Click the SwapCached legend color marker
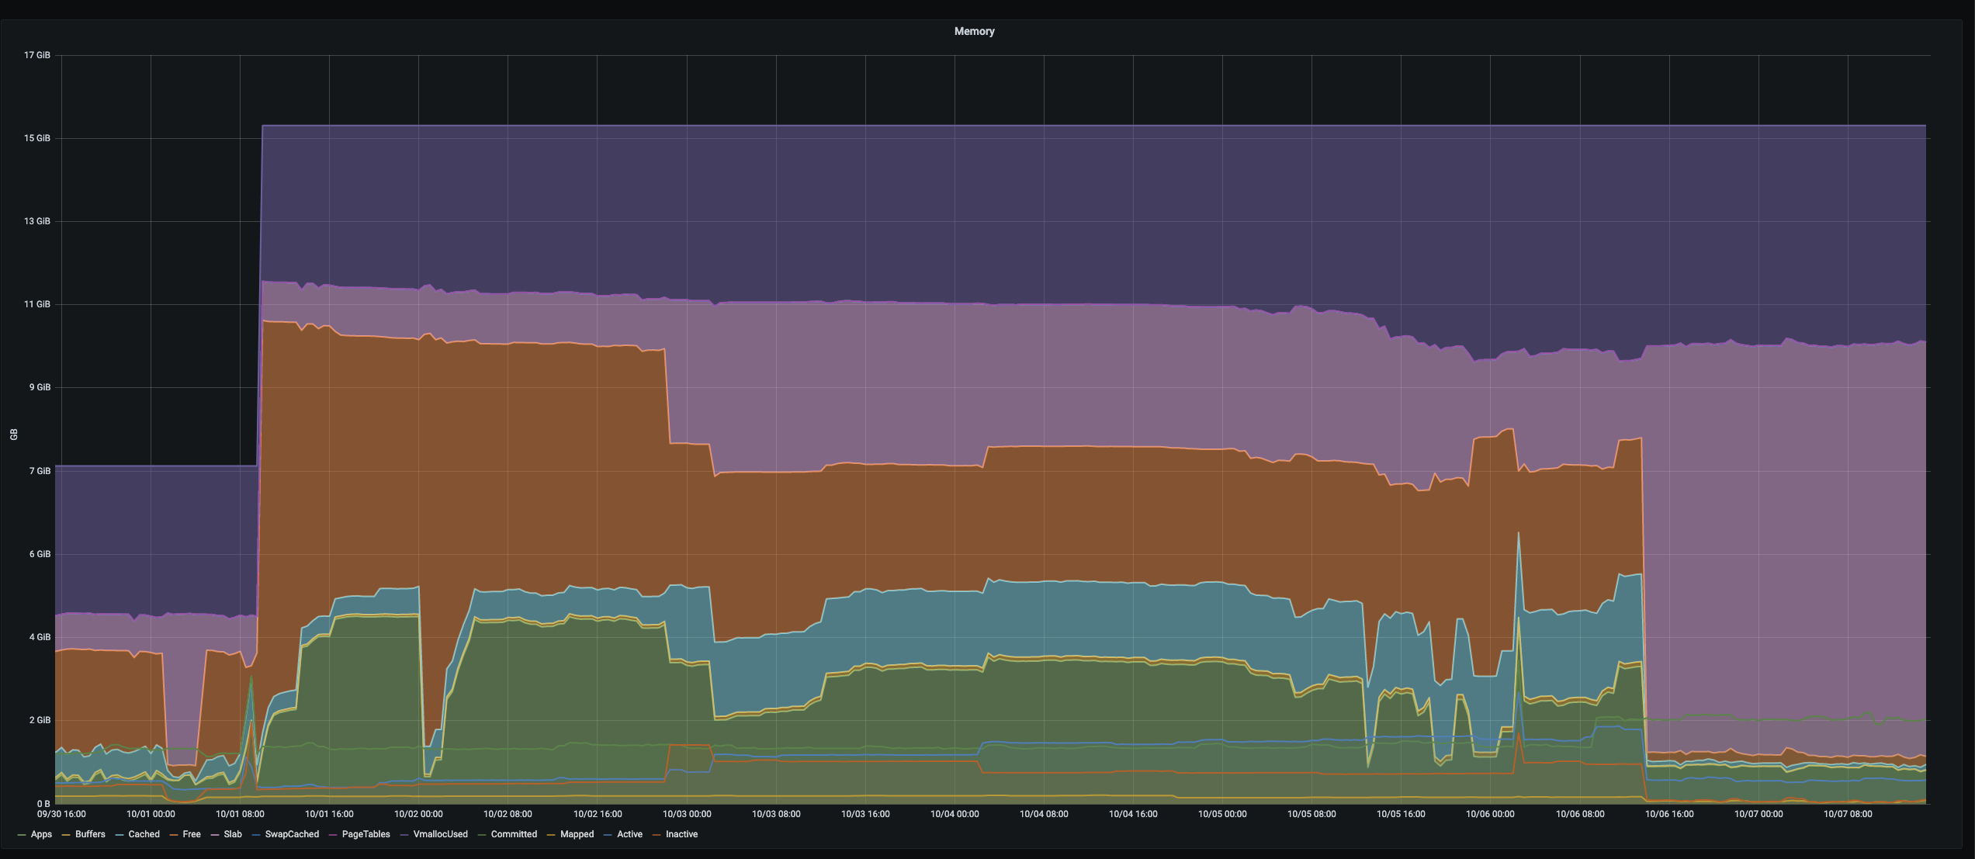 (255, 834)
